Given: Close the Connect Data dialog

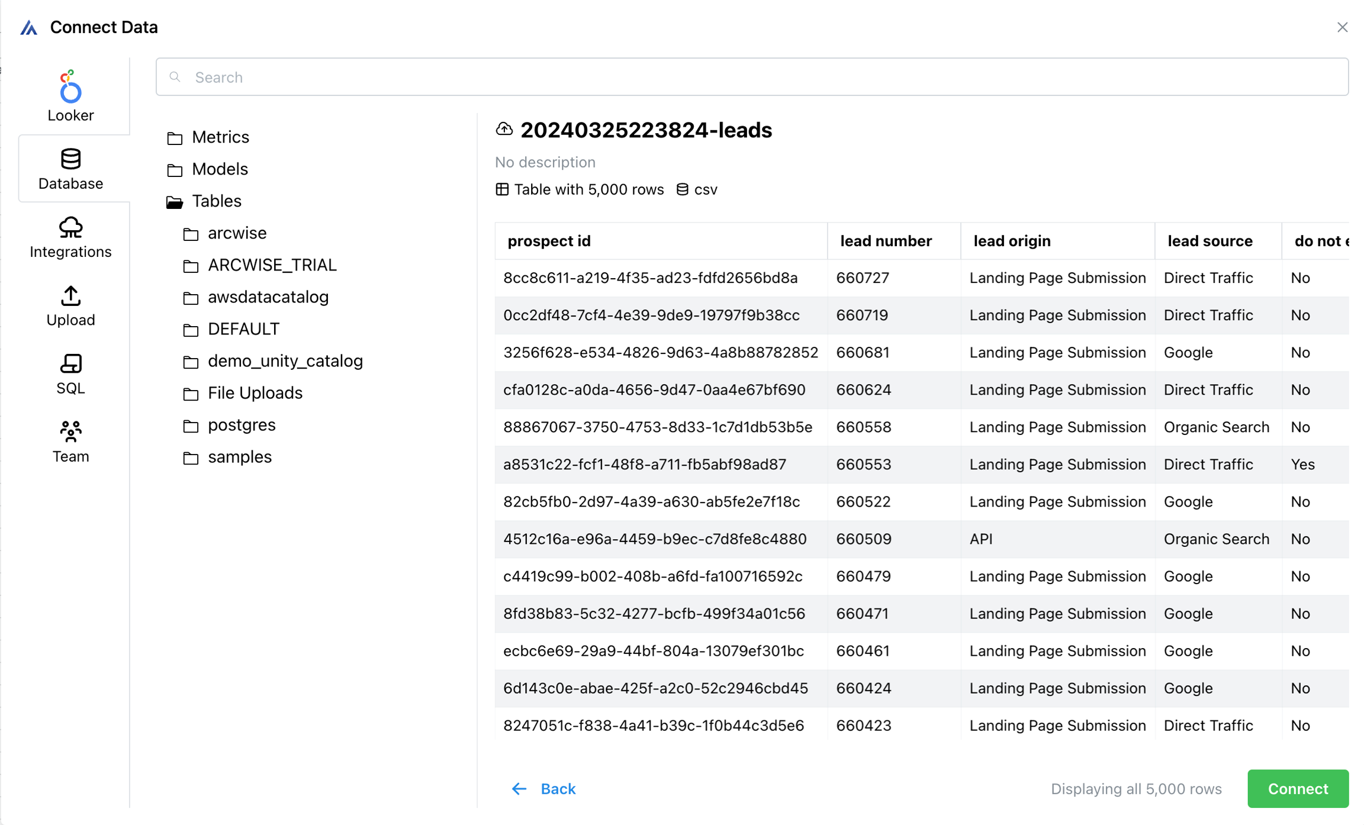Looking at the screenshot, I should pos(1342,27).
